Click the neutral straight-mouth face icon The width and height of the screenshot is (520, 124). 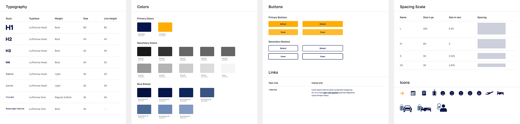click(x=461, y=93)
